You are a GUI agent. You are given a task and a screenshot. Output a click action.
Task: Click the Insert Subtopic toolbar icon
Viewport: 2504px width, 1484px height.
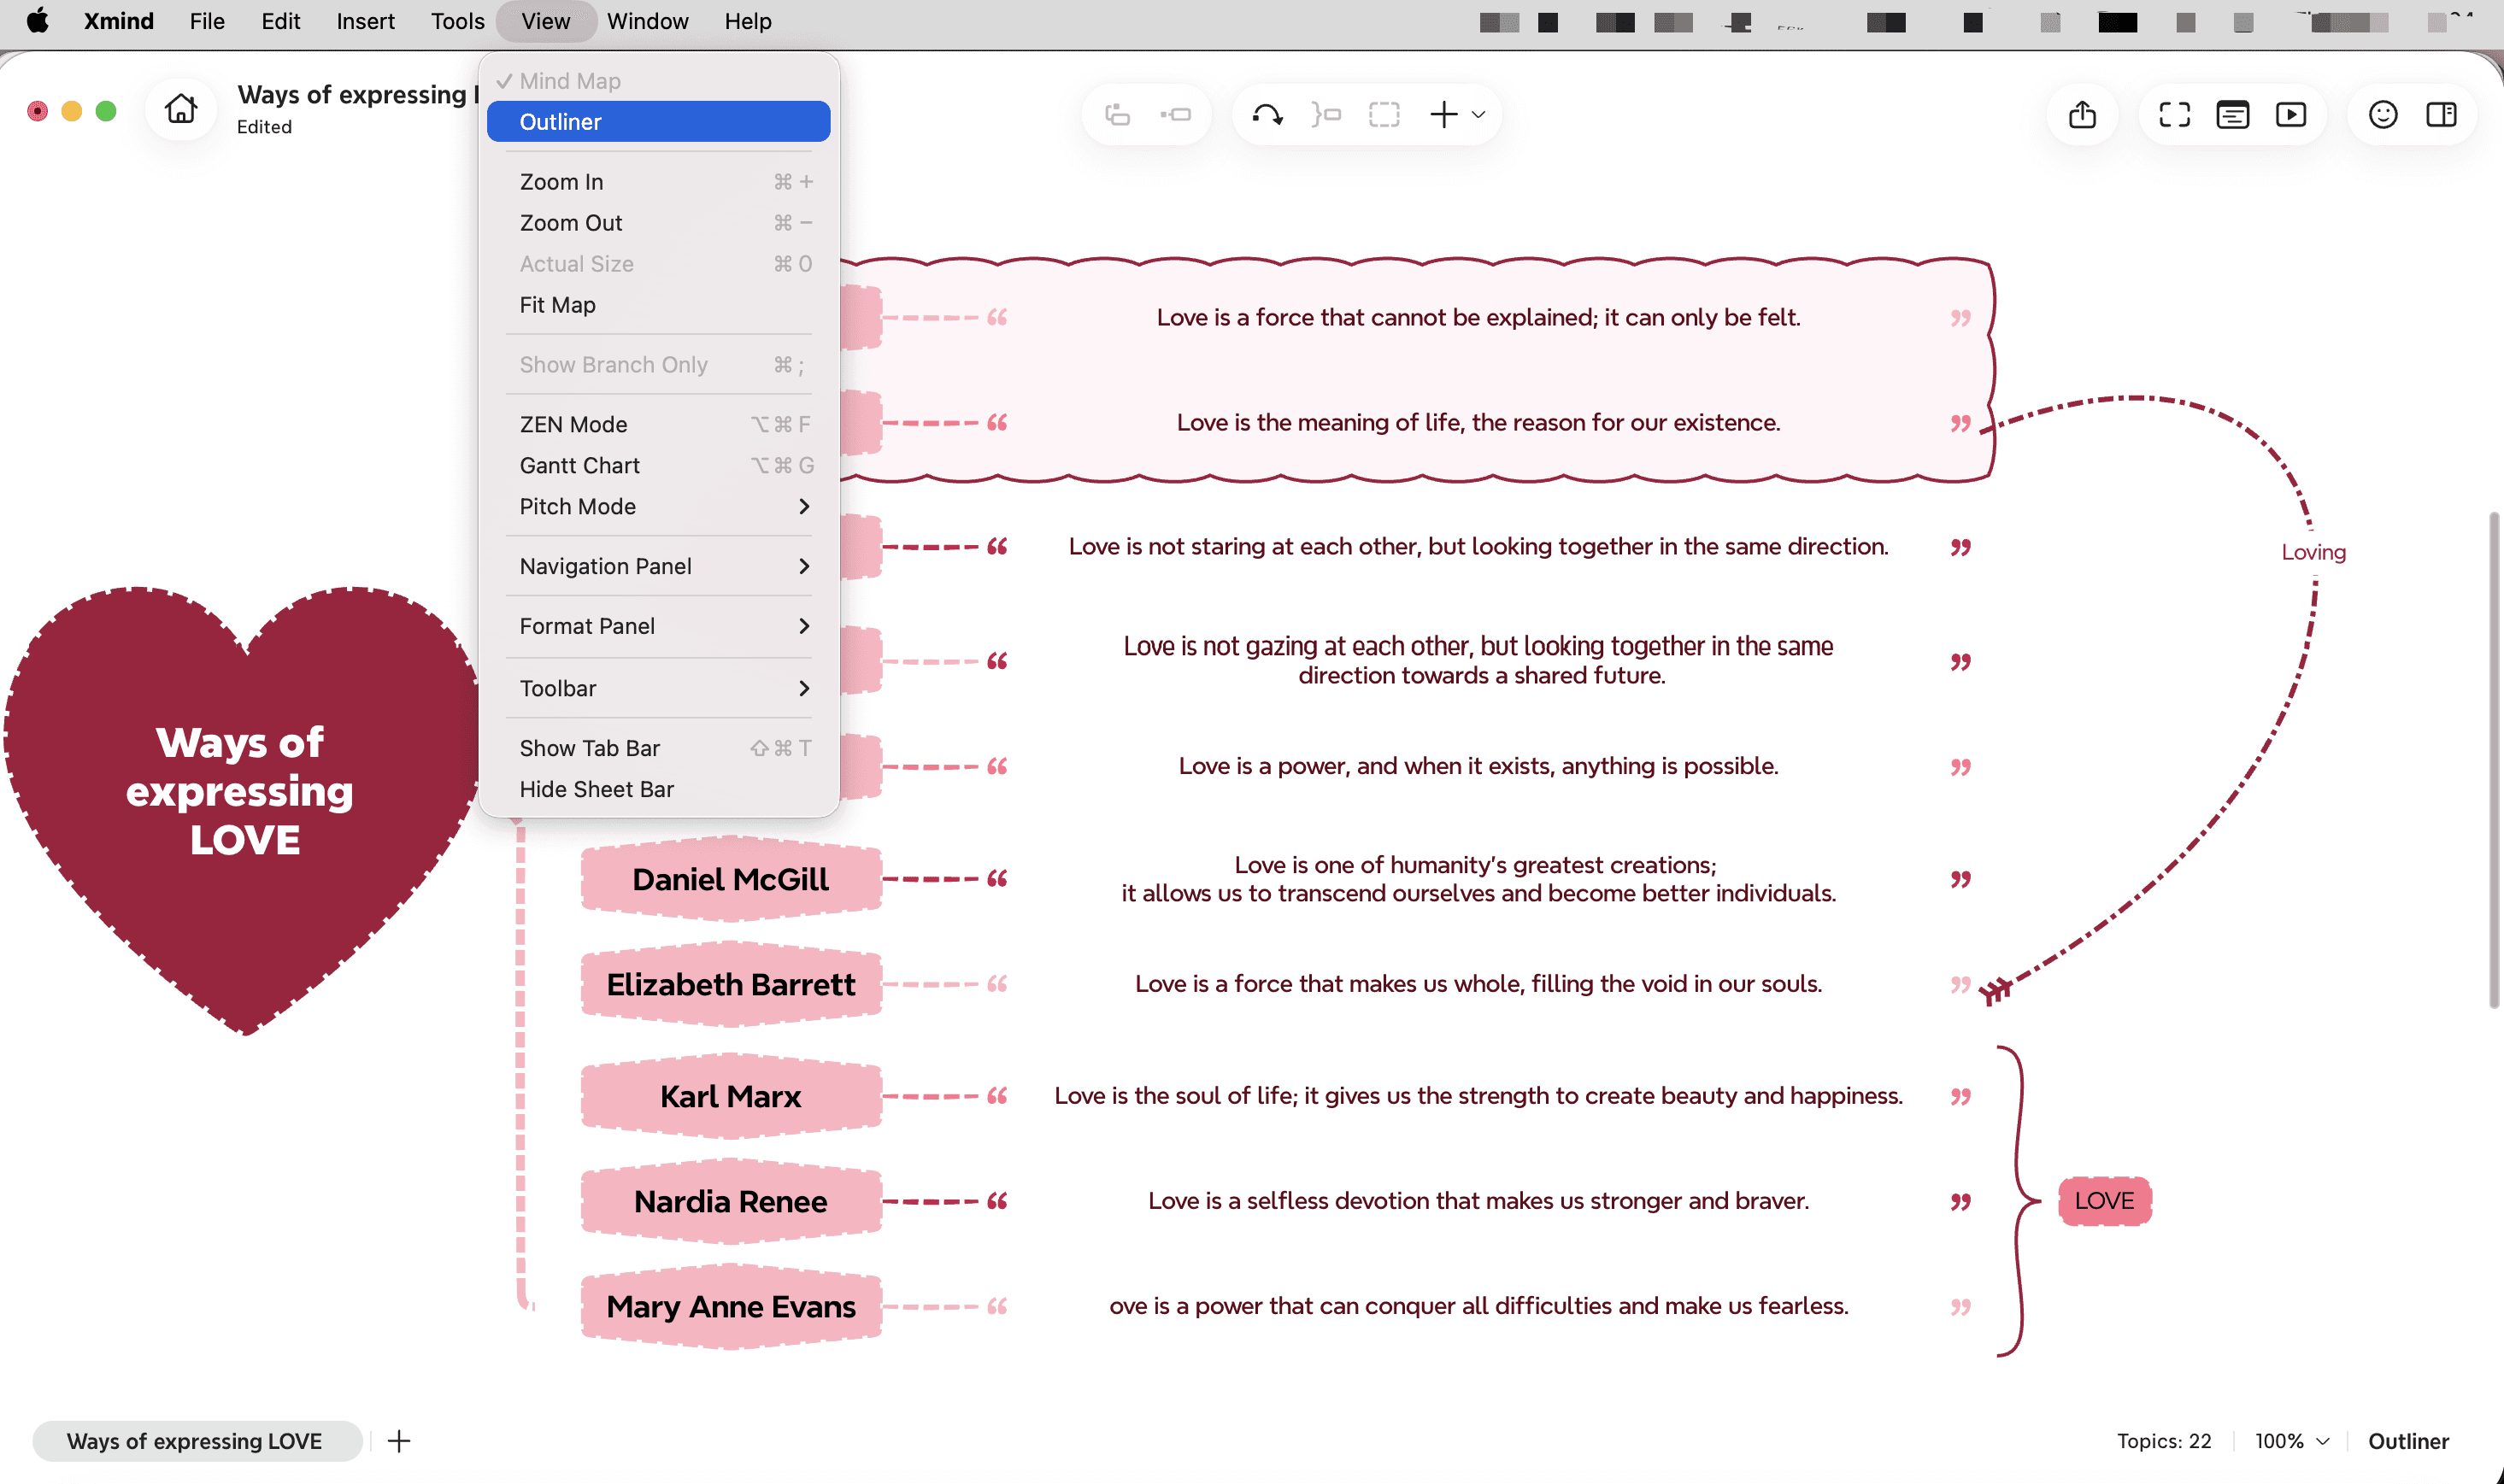click(1175, 114)
